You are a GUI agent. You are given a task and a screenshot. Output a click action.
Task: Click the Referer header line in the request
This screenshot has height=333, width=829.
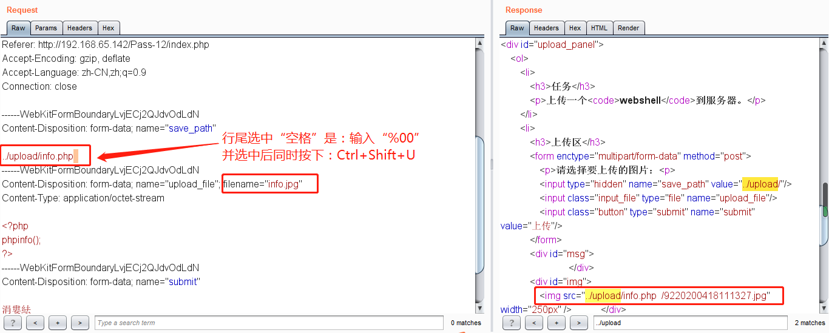coord(106,45)
